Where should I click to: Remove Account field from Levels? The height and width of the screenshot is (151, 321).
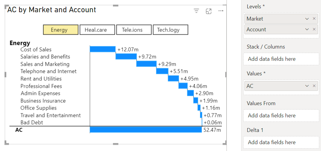[314, 29]
